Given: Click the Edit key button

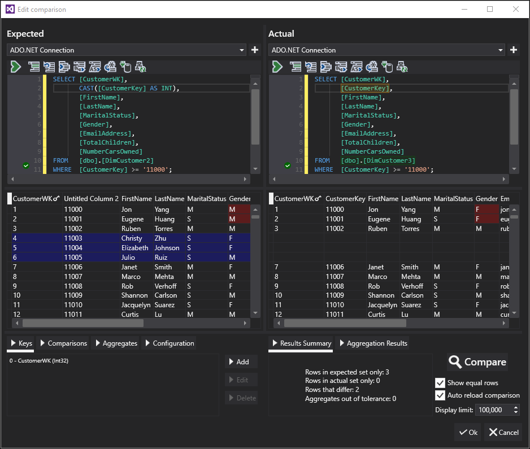Looking at the screenshot, I should click(x=241, y=380).
